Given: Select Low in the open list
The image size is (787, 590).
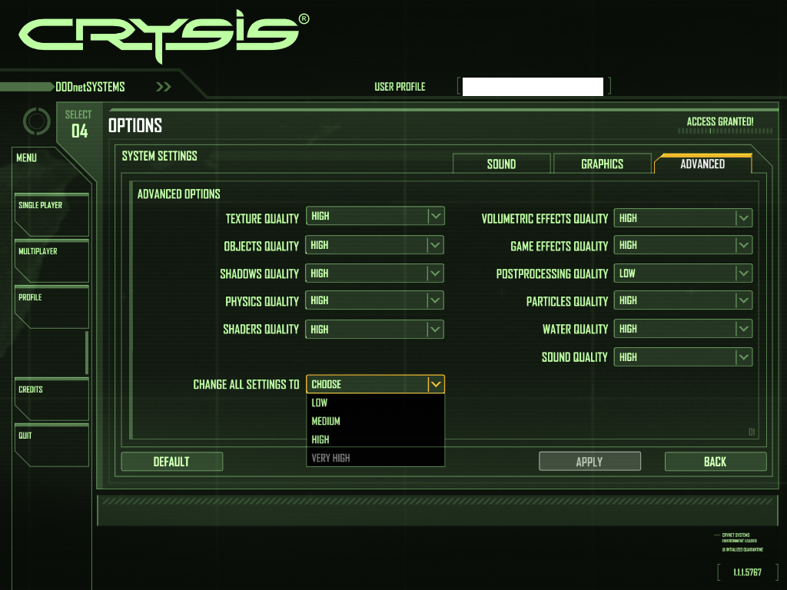Looking at the screenshot, I should click(375, 403).
